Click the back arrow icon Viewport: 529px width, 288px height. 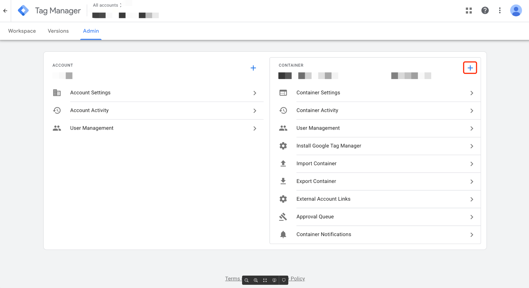[5, 11]
